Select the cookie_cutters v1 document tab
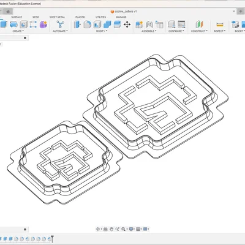Image resolution: width=245 pixels, height=245 pixels. 124,12
